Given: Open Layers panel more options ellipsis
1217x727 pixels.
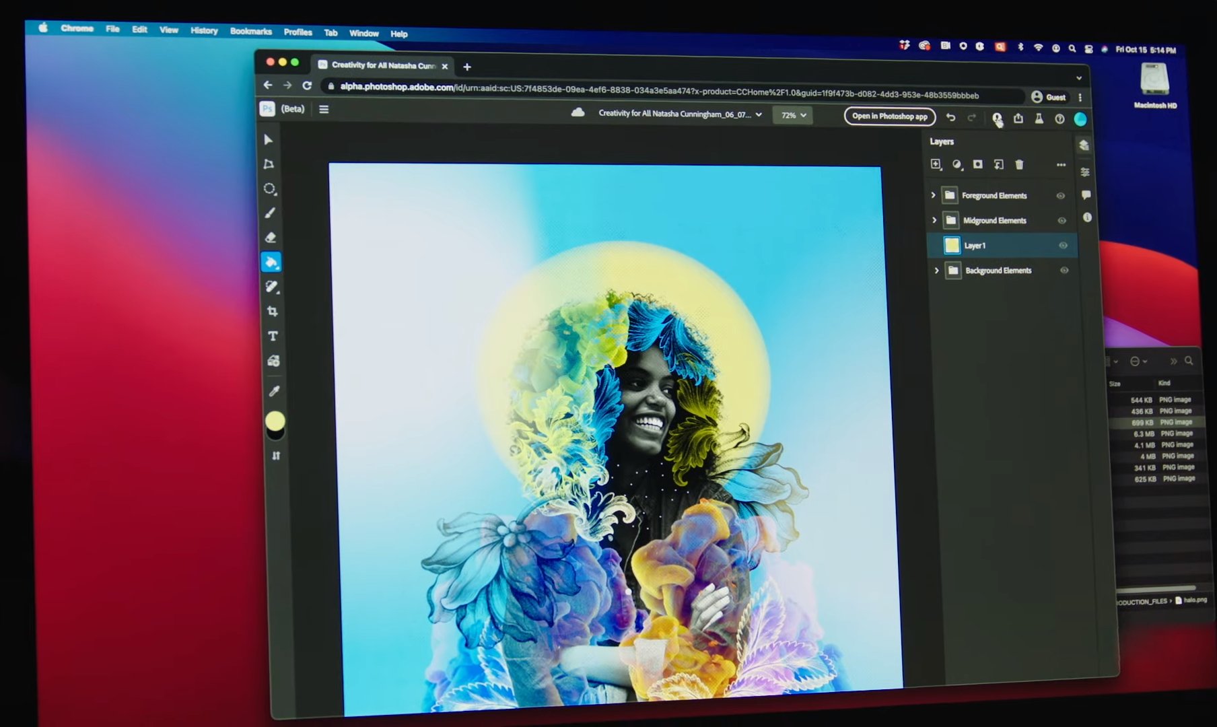Looking at the screenshot, I should point(1061,165).
